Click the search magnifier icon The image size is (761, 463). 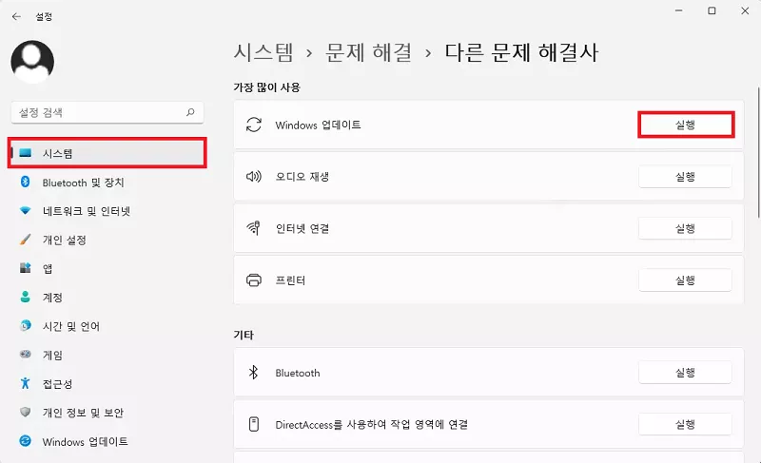(x=190, y=112)
